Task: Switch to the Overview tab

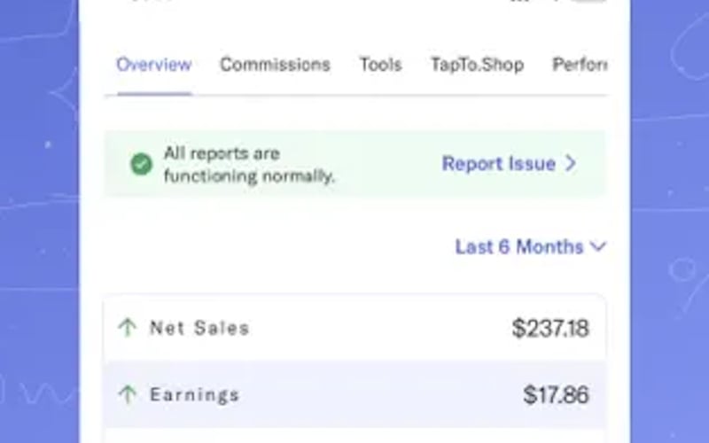Action: coord(153,65)
